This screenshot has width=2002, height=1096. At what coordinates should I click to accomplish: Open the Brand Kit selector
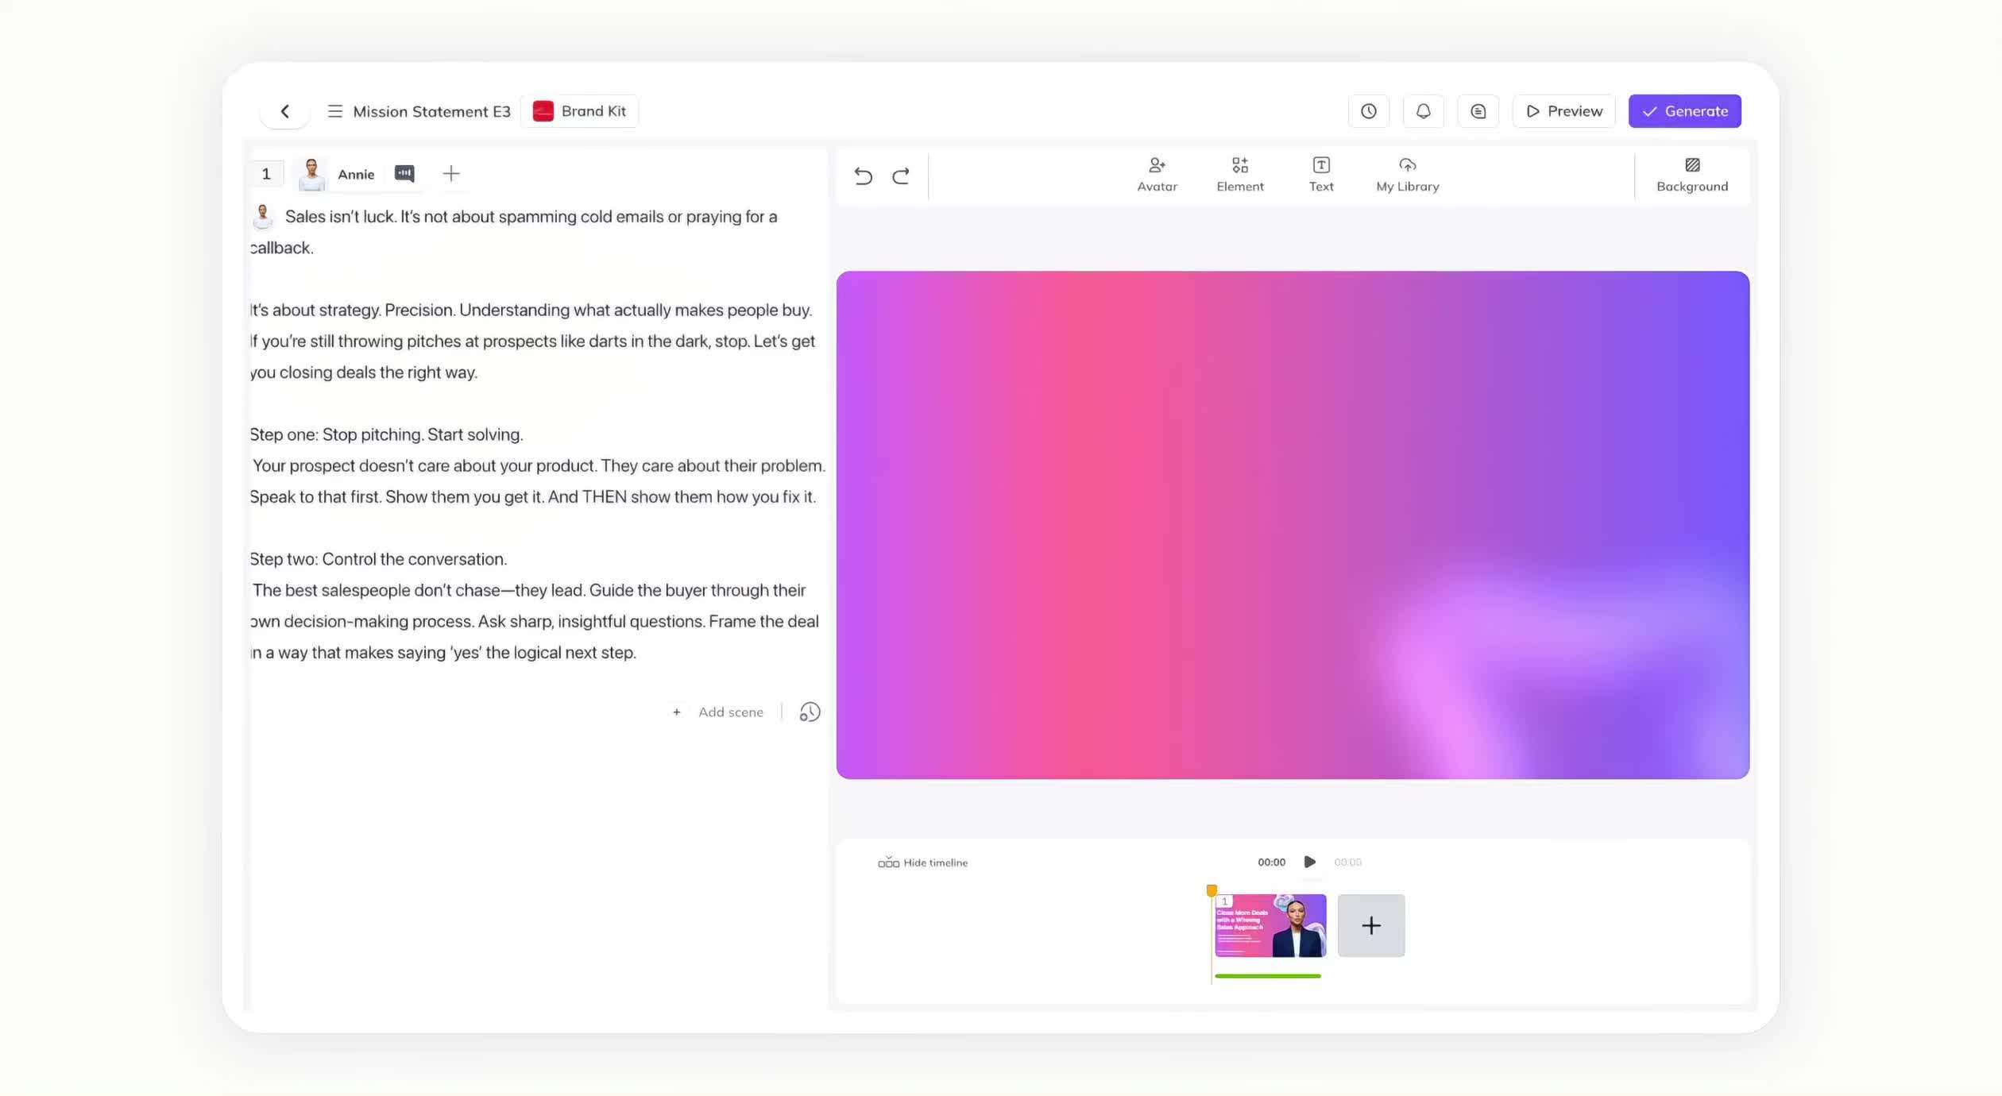[580, 111]
